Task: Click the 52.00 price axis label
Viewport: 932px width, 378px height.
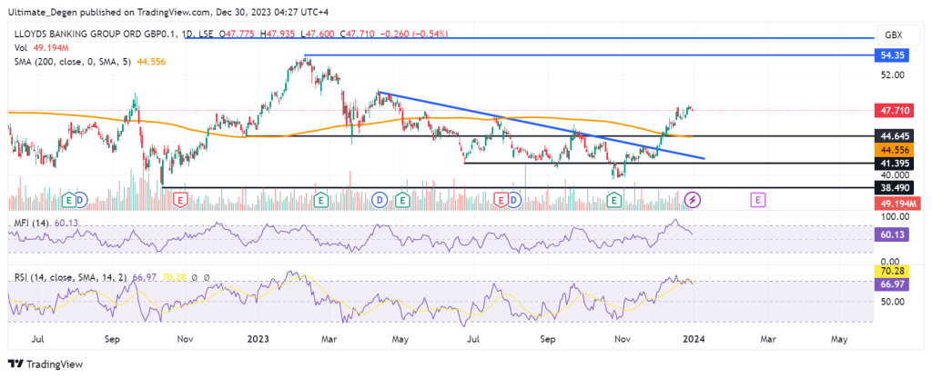Action: coord(892,75)
